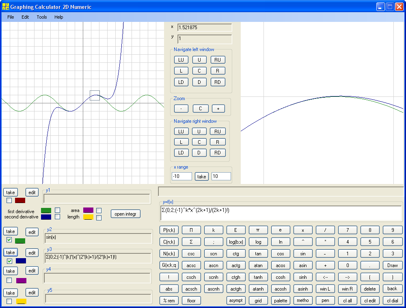The image size is (406, 308).
Task: Click the factorial ! keypad button
Action: (x=169, y=277)
